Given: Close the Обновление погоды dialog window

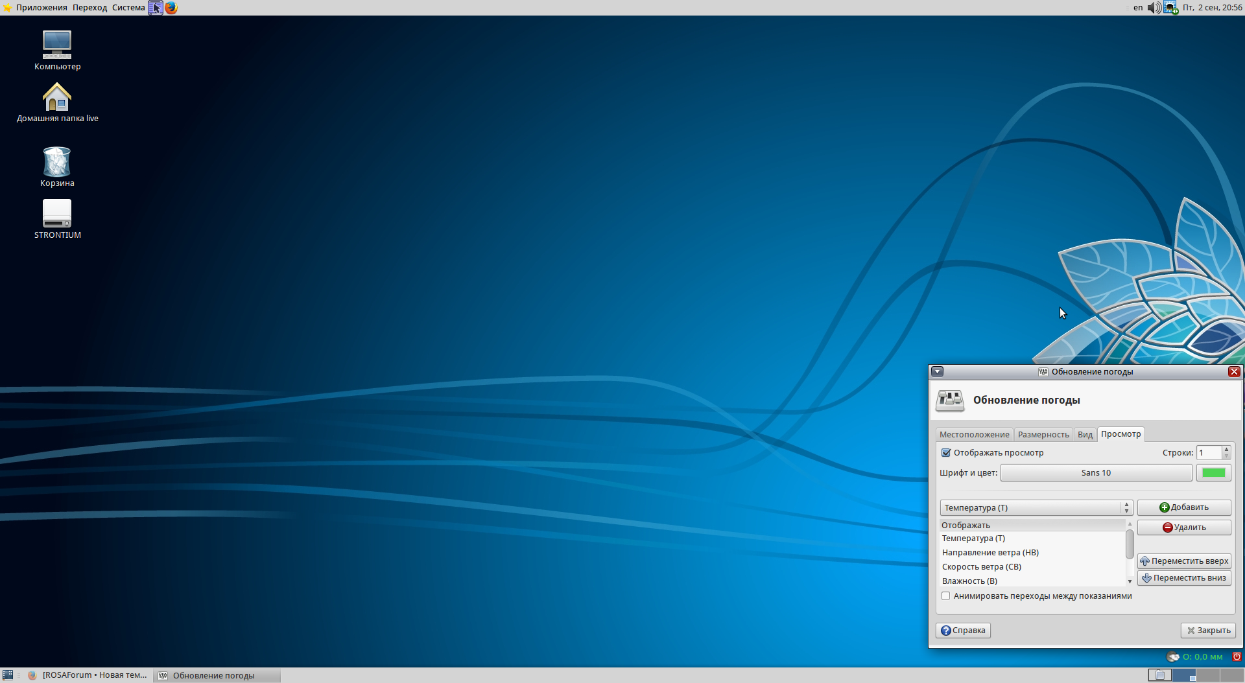Looking at the screenshot, I should coord(1234,371).
